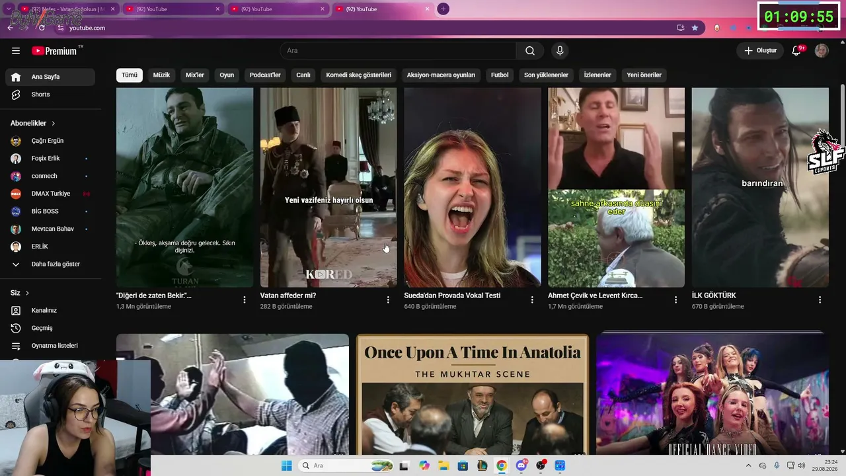Select the Müzik filter chip
This screenshot has height=476, width=846.
click(x=161, y=75)
